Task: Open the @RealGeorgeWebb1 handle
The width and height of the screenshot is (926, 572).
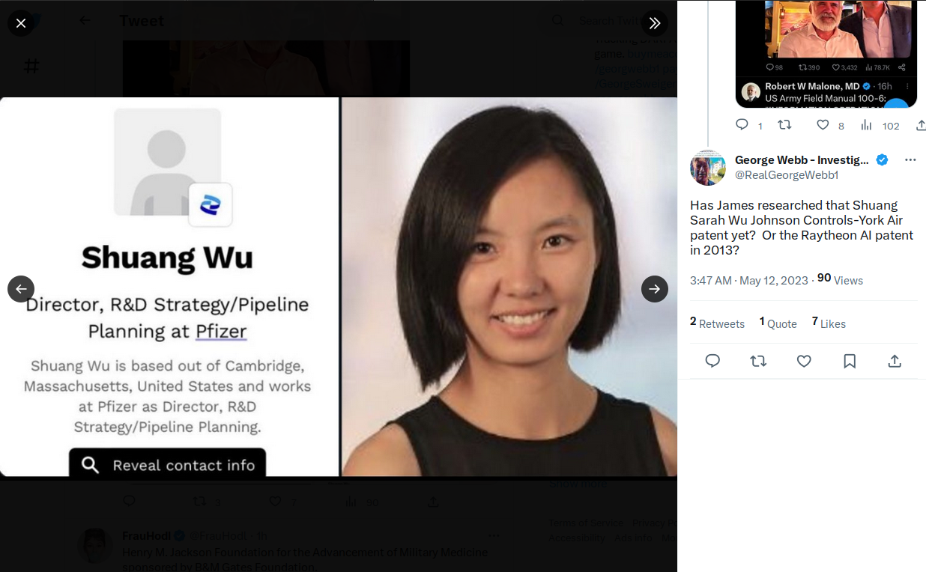Action: [x=787, y=175]
